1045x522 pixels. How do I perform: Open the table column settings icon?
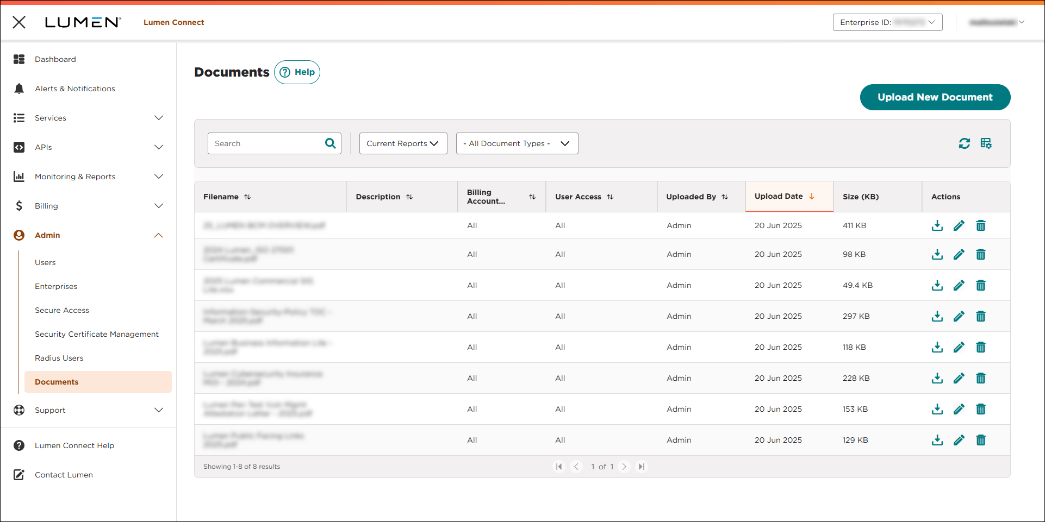pos(986,143)
